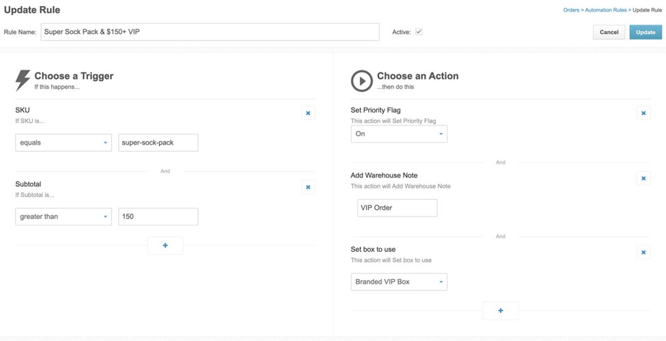Add a new action with plus button

pyautogui.click(x=500, y=311)
